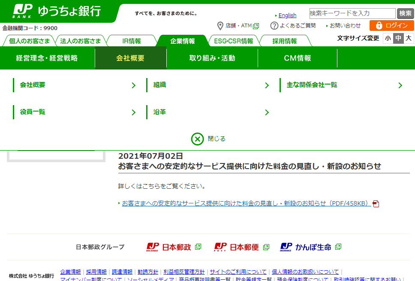
Task: Click the red PDF file icon
Action: point(376,204)
